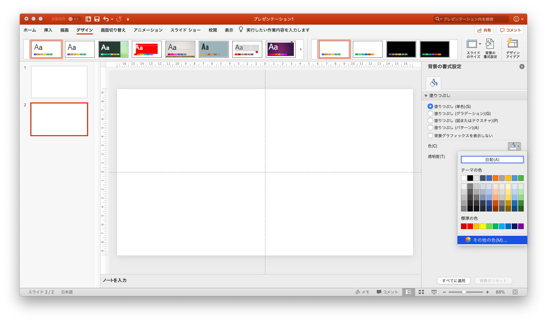Click the undo arrow icon
This screenshot has width=547, height=322.
pos(106,19)
